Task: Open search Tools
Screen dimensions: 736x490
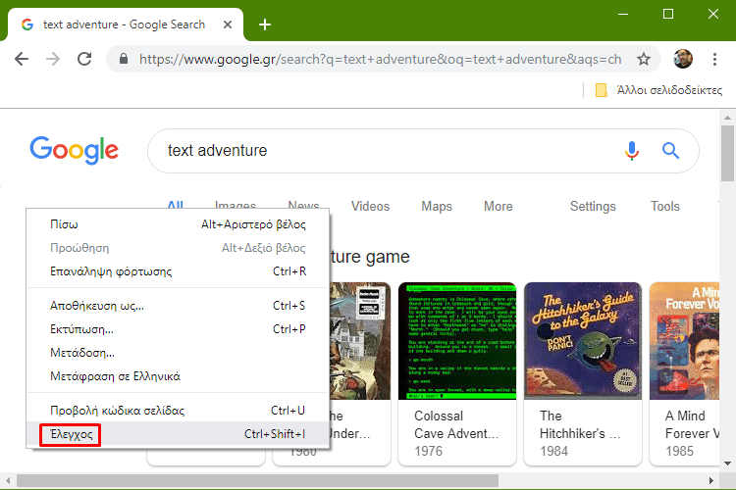Action: coord(664,207)
